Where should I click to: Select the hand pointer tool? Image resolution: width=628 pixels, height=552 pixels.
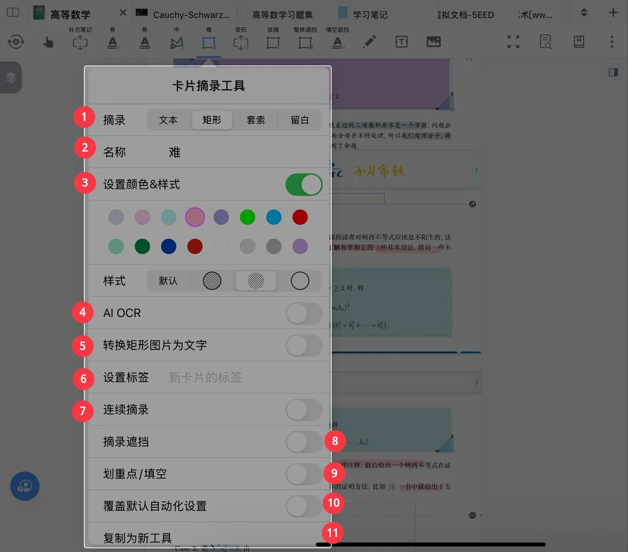pyautogui.click(x=48, y=42)
